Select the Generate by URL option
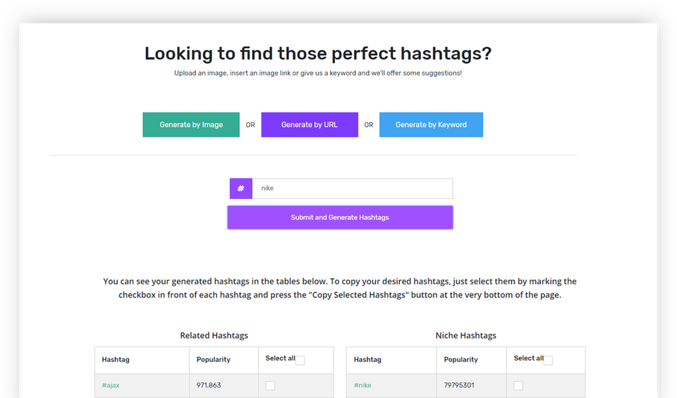This screenshot has height=398, width=677. [310, 125]
